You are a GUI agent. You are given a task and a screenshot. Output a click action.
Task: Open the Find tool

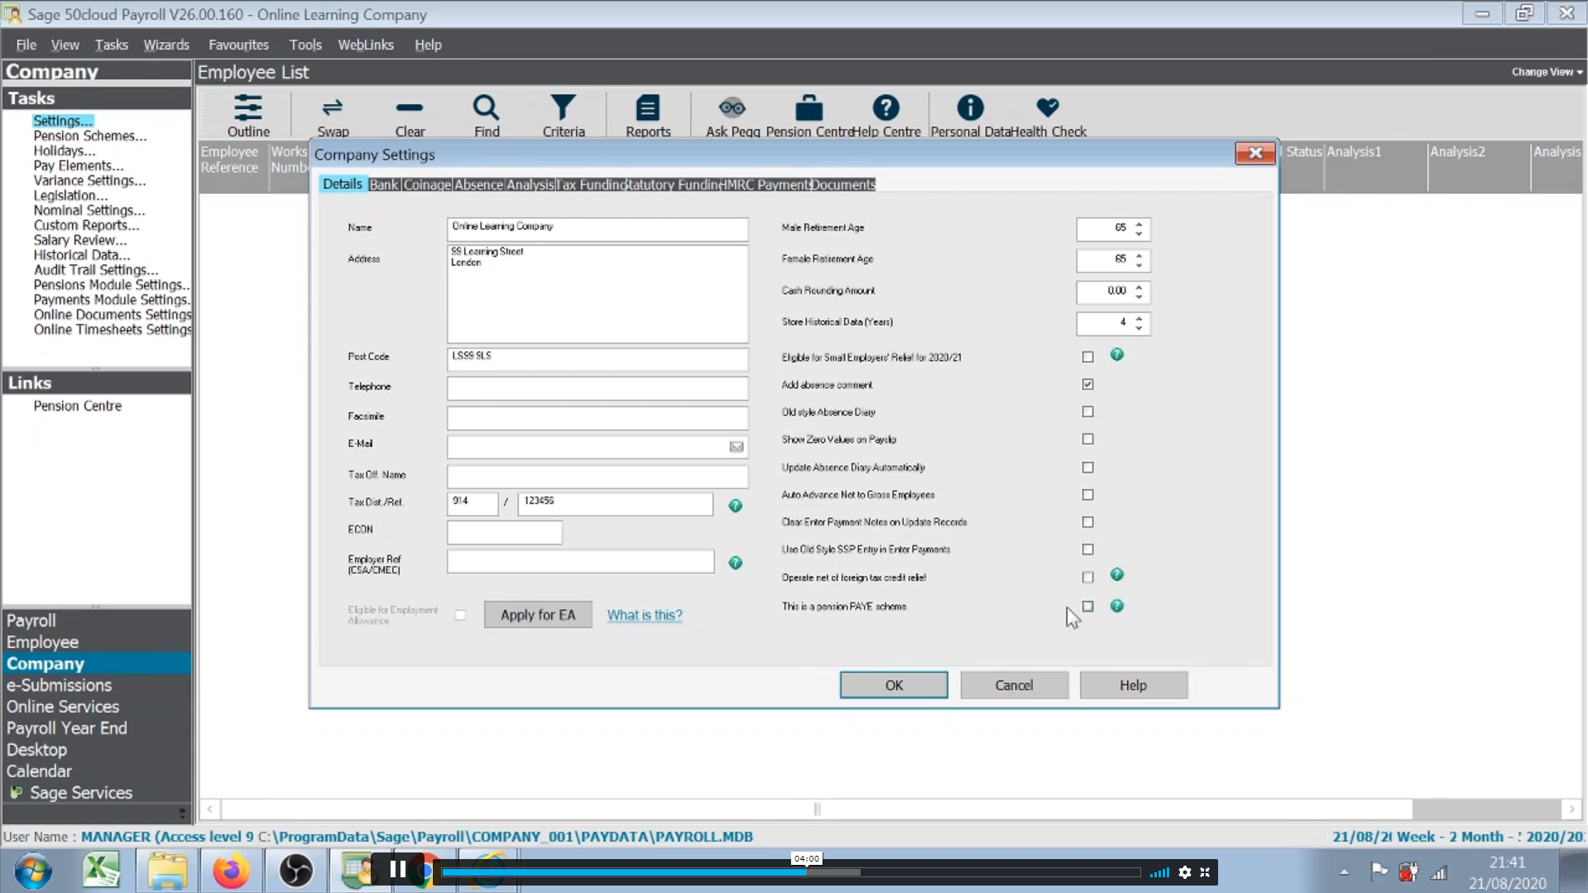tap(487, 116)
